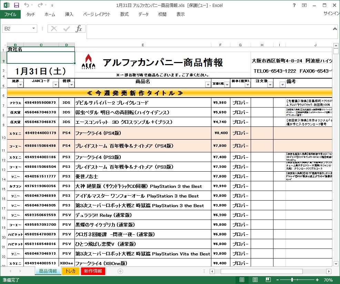
Task: Click the next sheet navigation arrow
Action: [x=20, y=271]
